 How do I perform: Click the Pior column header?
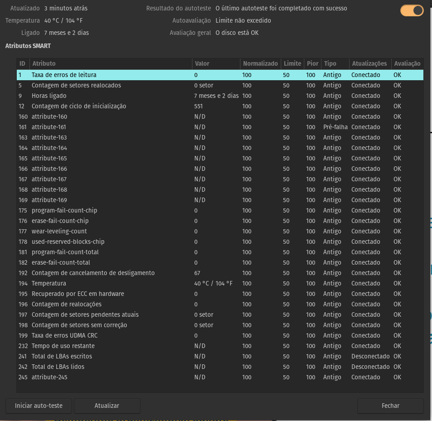312,63
